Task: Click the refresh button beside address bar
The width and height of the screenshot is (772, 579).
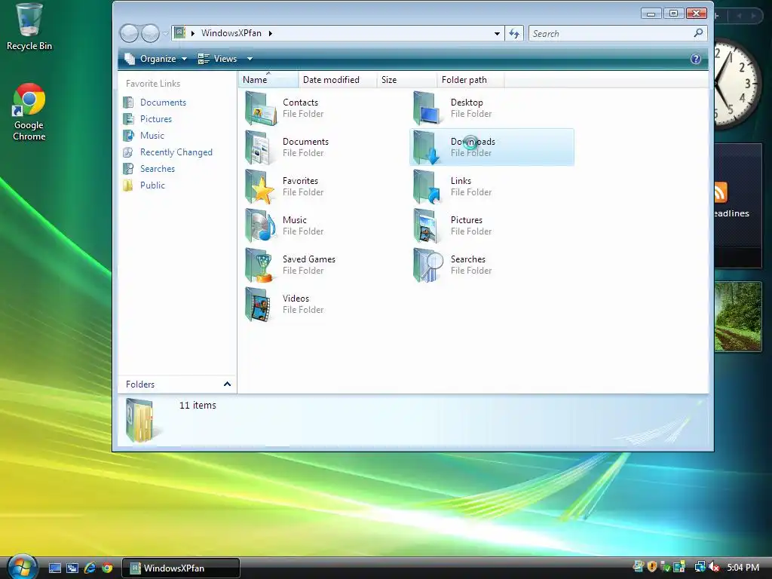Action: tap(514, 33)
